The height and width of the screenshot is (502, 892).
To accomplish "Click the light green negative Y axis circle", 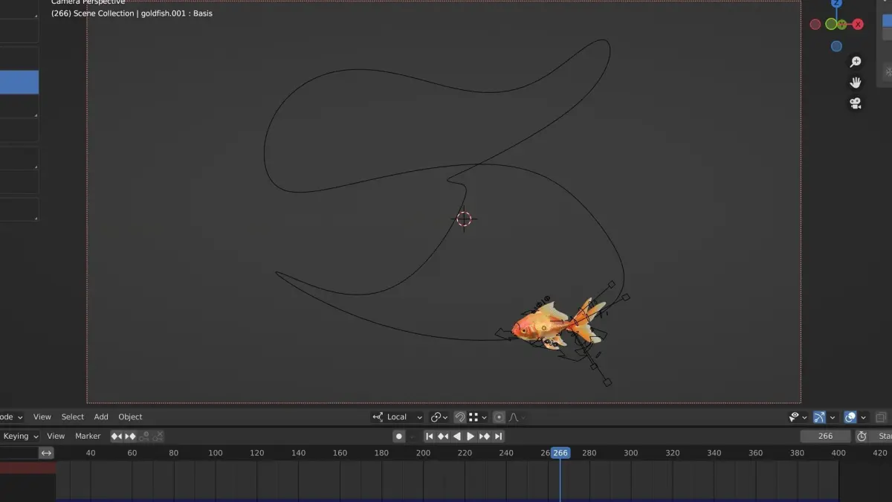I will coord(832,25).
